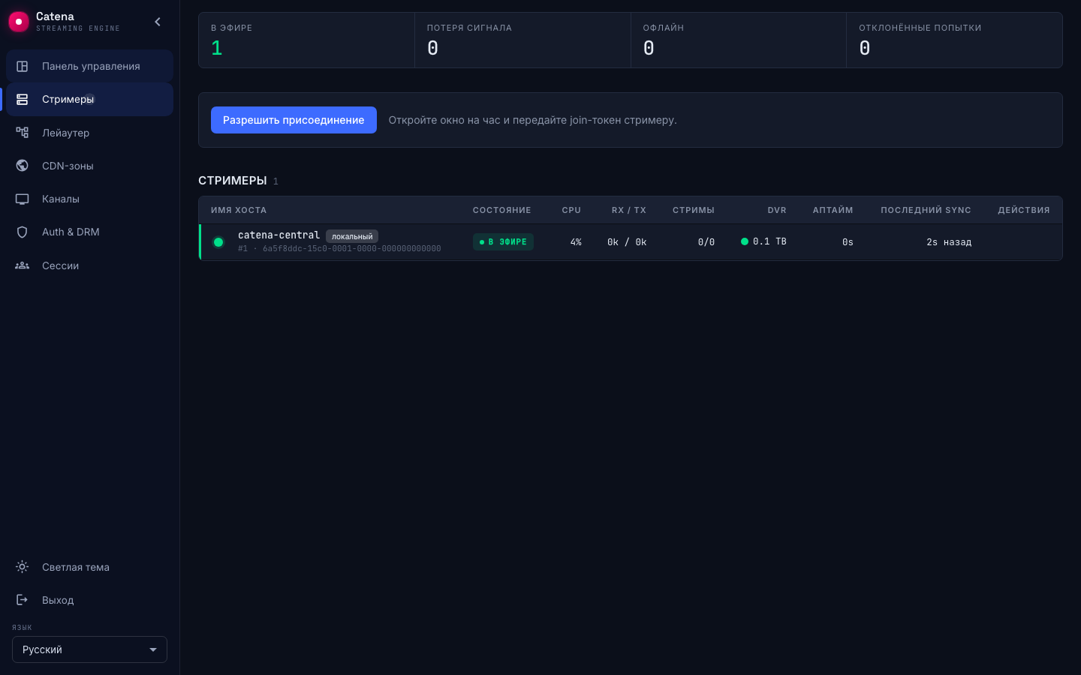Switch to Светлая тема
Screen dimensions: 1081x675
(x=90, y=567)
